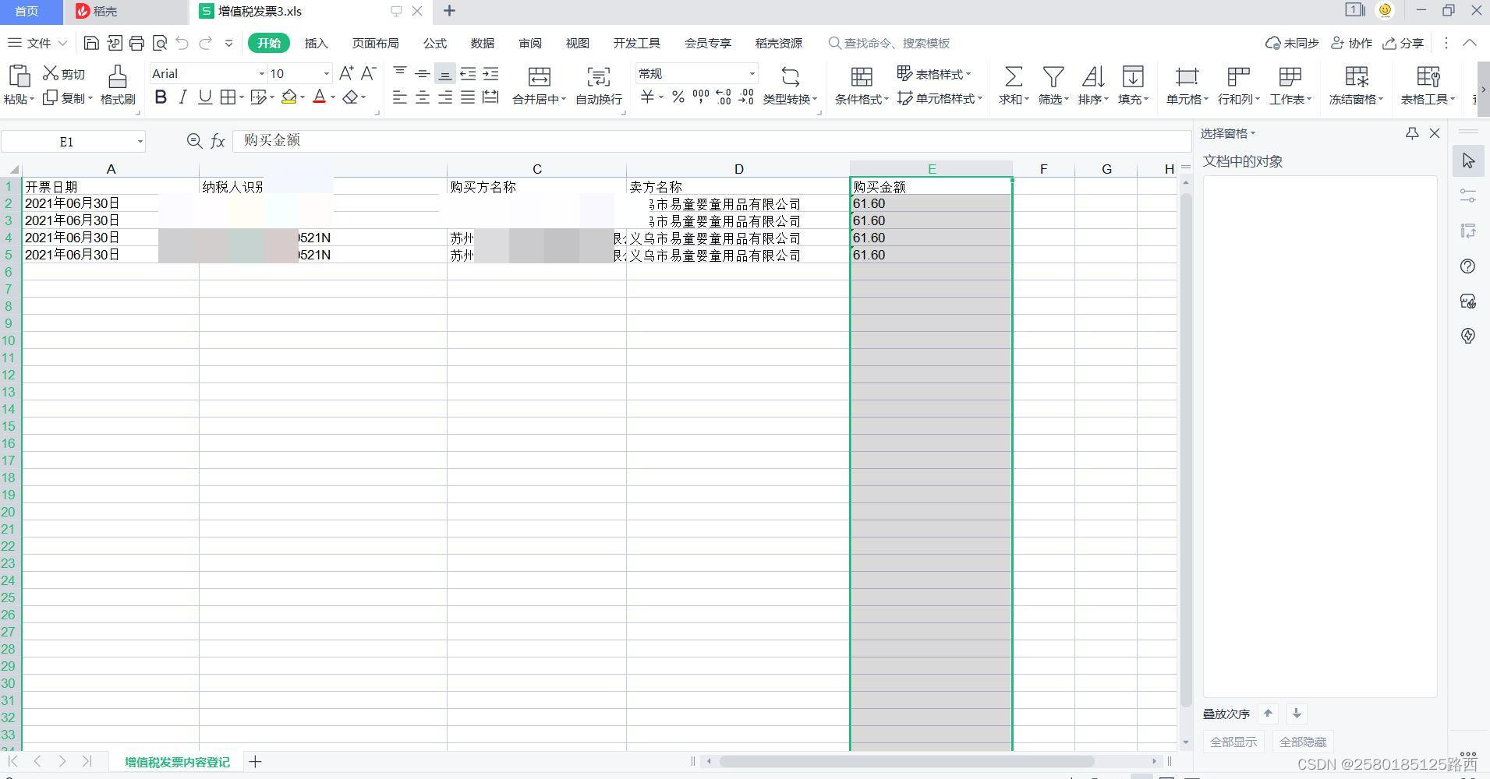This screenshot has height=779, width=1490.
Task: Click the 合并居中 merge center icon
Action: point(539,76)
